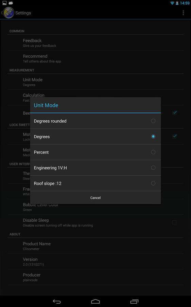
Task: Tap the Android back navigation icon
Action: tap(57, 301)
